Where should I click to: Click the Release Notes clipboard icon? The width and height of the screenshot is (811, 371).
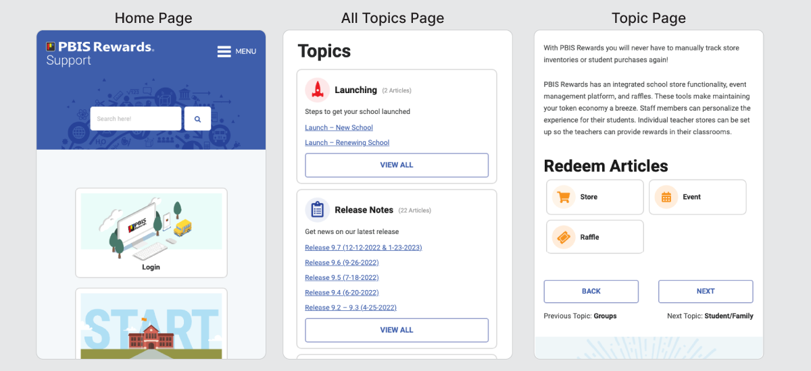tap(317, 210)
